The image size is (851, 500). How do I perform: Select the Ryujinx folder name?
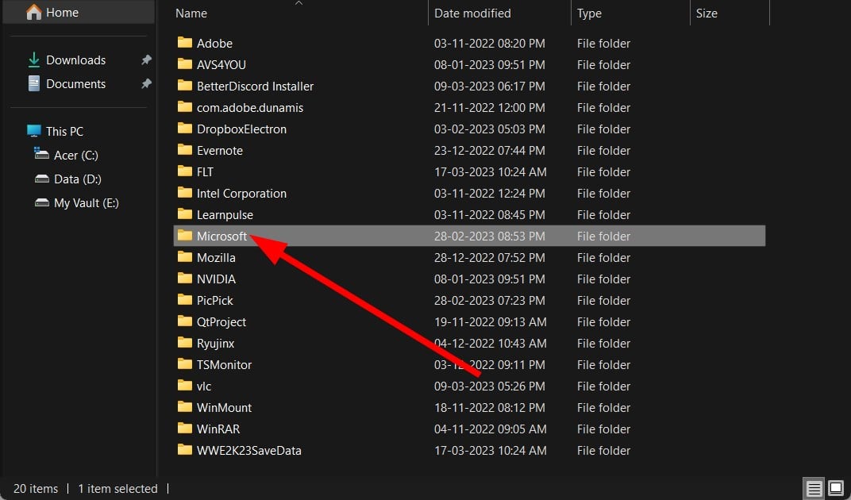click(x=215, y=344)
